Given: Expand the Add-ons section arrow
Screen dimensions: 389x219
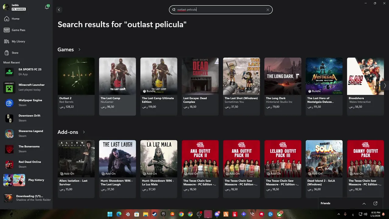Looking at the screenshot, I should click(x=84, y=132).
